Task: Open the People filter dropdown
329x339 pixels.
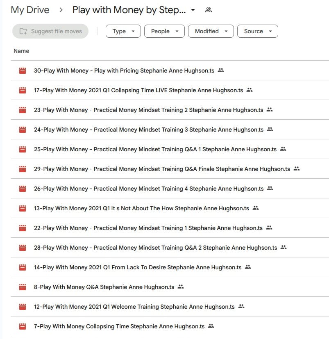Action: pyautogui.click(x=165, y=31)
